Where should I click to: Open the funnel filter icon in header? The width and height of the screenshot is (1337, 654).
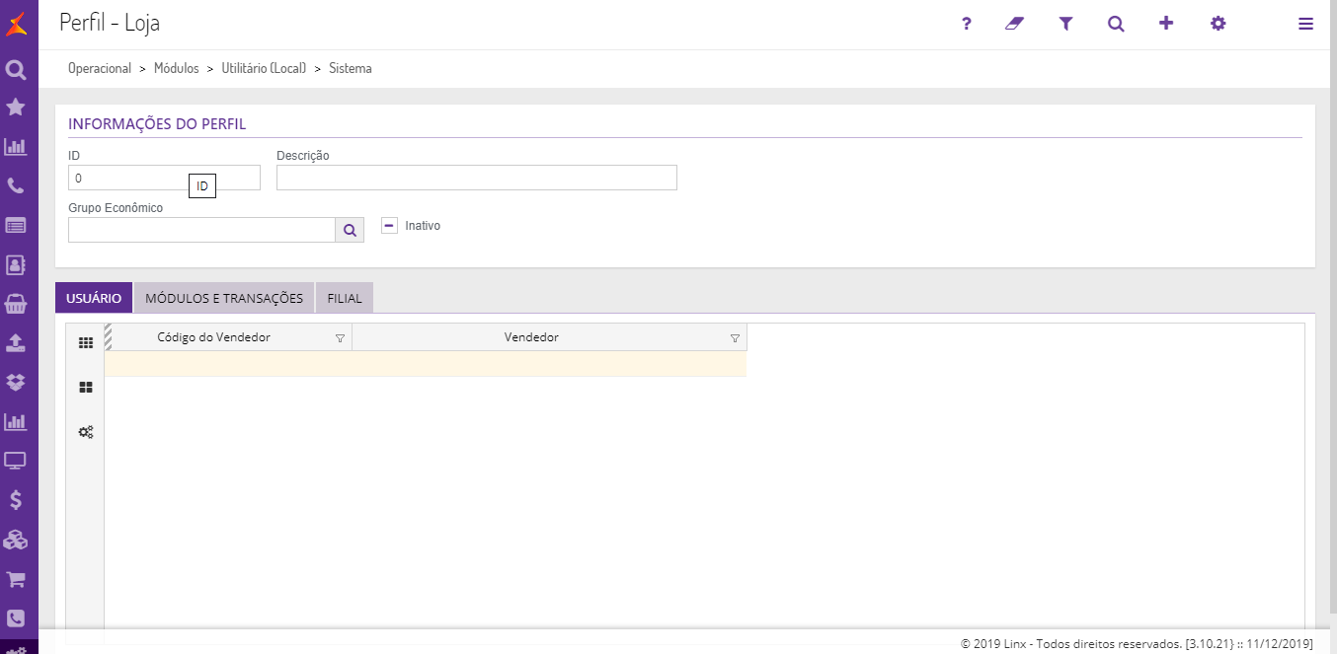point(1065,24)
